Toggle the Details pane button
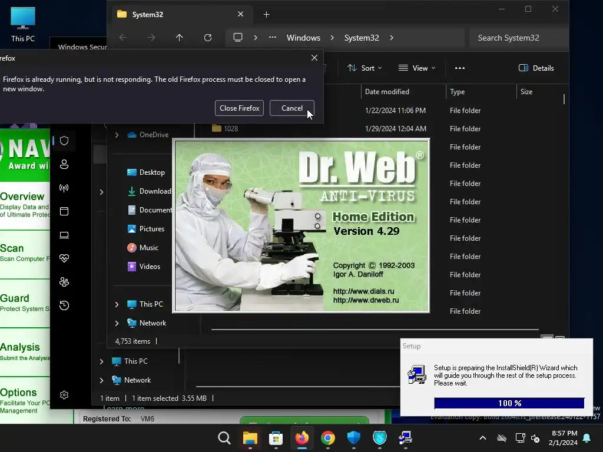Image resolution: width=603 pixels, height=452 pixels. 536,68
